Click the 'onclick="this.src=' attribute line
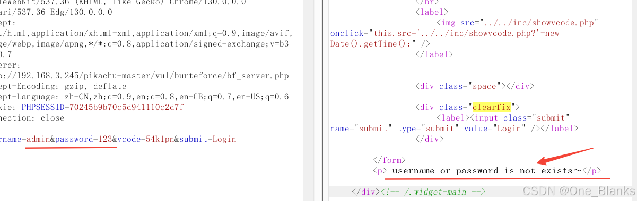 point(444,33)
